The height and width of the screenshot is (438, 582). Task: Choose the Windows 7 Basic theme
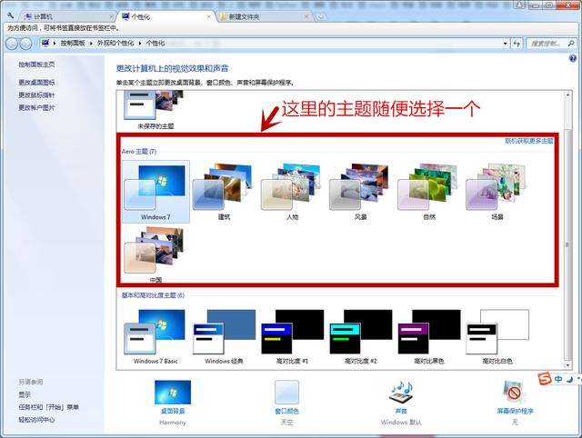pos(156,336)
